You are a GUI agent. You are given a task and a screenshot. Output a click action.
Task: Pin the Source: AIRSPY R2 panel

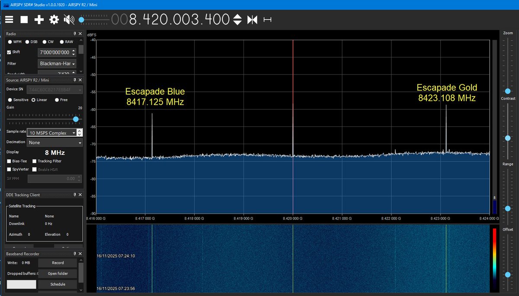coord(74,80)
